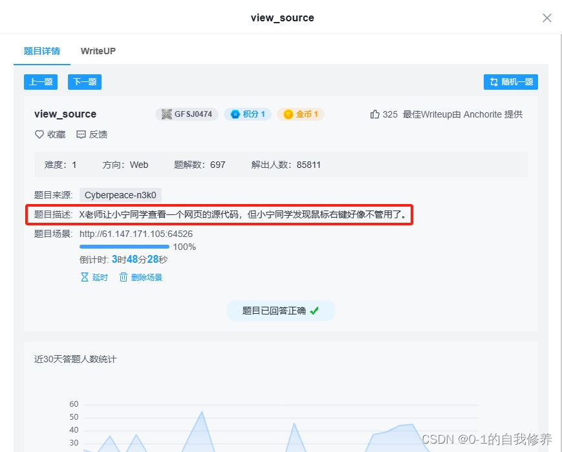Toggle the heart icon to favorite the challenge
Screen dimensions: 562x452
[x=38, y=134]
